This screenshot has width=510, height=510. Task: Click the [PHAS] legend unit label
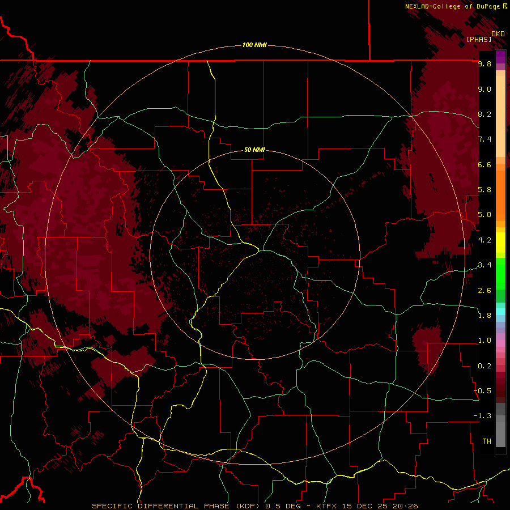pos(479,39)
